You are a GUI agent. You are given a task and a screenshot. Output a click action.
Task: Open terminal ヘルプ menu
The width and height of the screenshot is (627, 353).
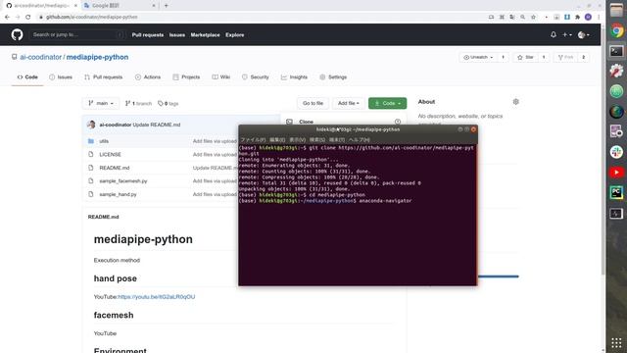tap(360, 139)
